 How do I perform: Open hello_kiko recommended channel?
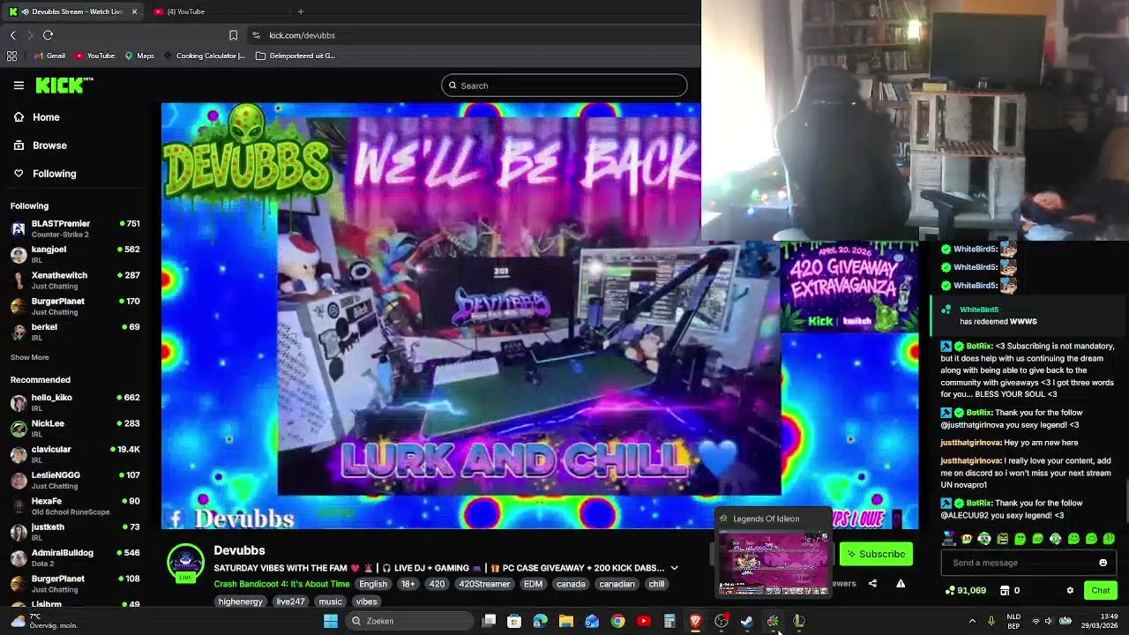75,402
